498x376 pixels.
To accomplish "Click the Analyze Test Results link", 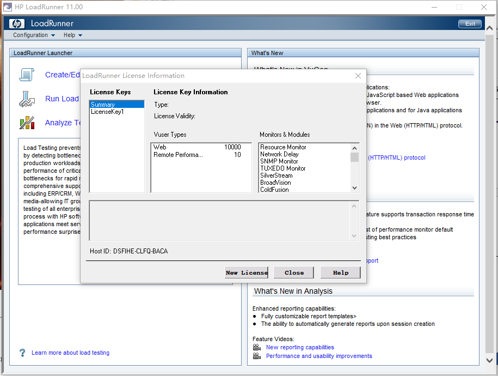I will coord(63,123).
